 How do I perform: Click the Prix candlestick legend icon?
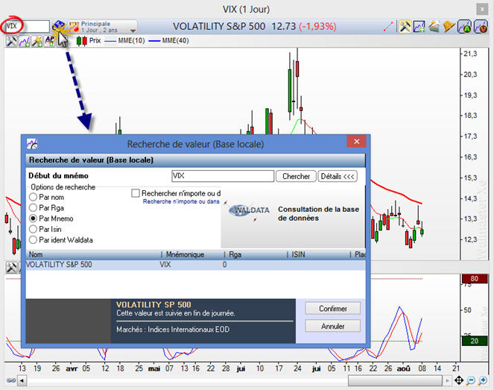click(x=82, y=41)
